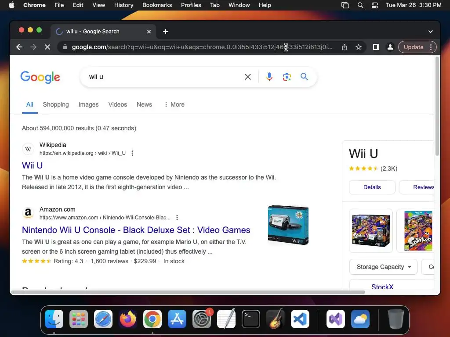Open the Bookmarks menu
The width and height of the screenshot is (450, 337).
(x=157, y=5)
